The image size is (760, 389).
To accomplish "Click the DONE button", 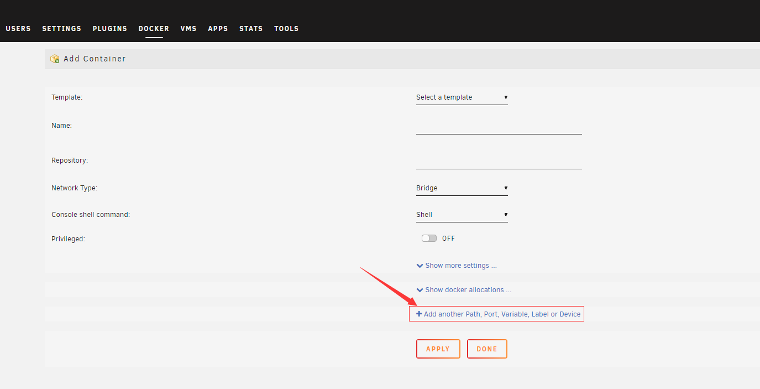I will [x=487, y=349].
